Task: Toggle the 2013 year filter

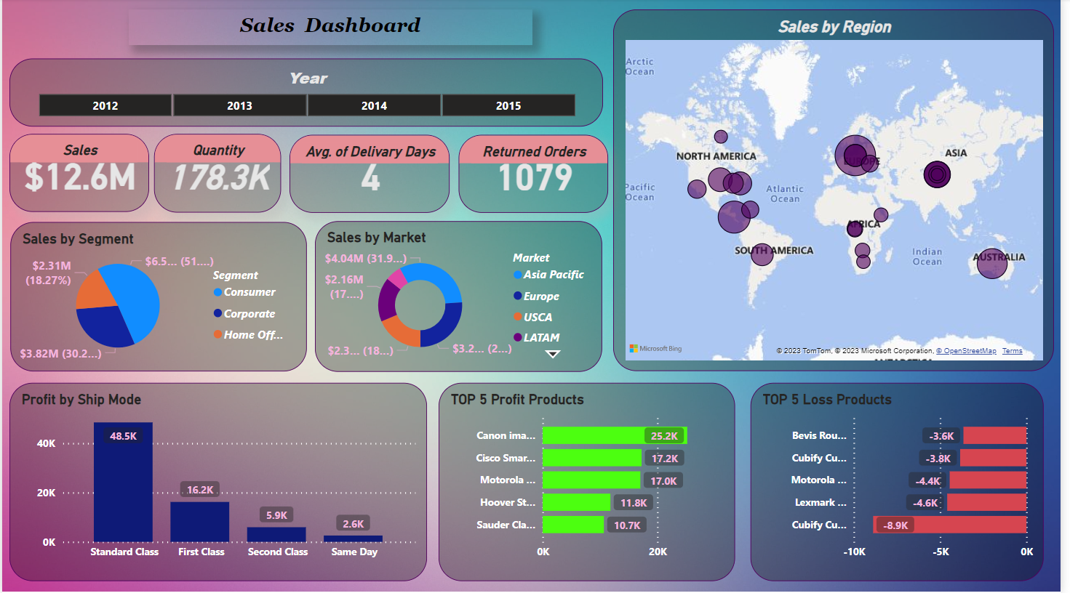Action: pos(239,105)
